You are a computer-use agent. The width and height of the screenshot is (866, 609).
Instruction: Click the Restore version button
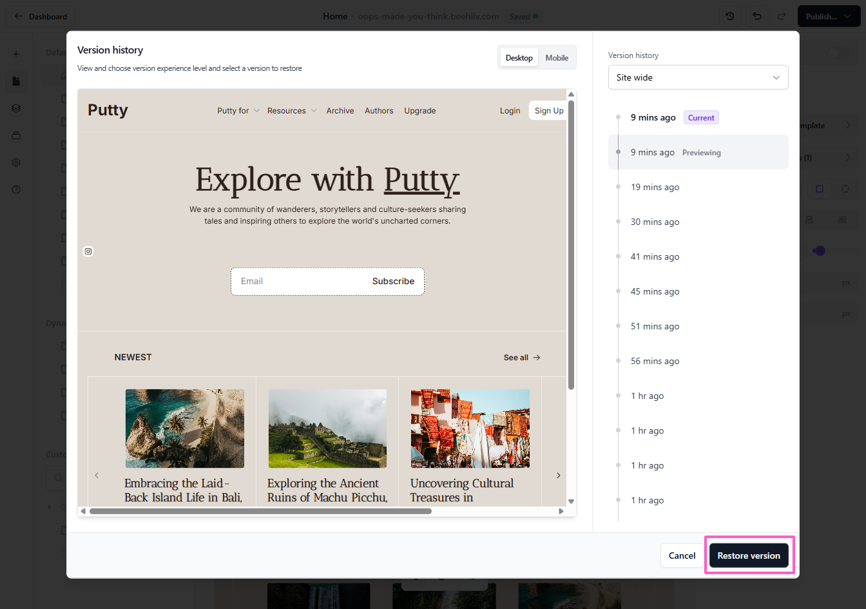tap(748, 556)
